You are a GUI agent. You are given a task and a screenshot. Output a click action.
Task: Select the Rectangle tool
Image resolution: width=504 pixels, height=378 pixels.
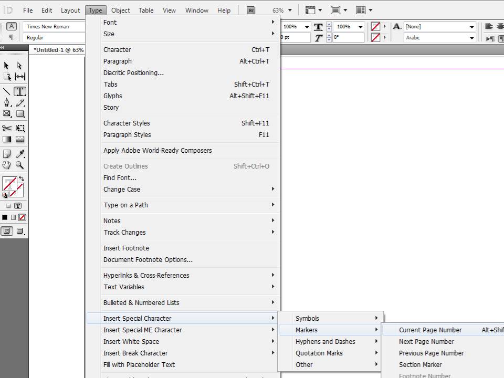click(x=20, y=113)
